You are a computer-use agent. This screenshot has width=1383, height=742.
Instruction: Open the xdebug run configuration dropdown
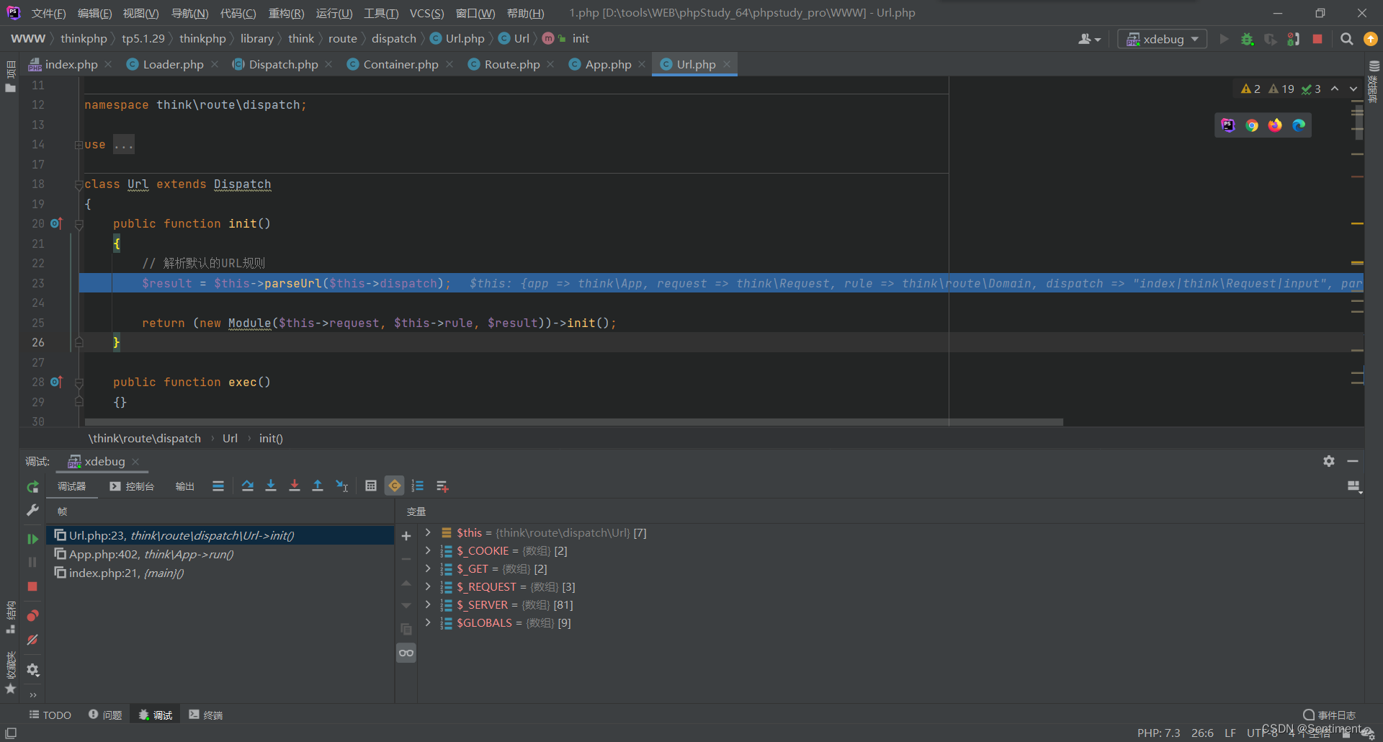[1162, 39]
